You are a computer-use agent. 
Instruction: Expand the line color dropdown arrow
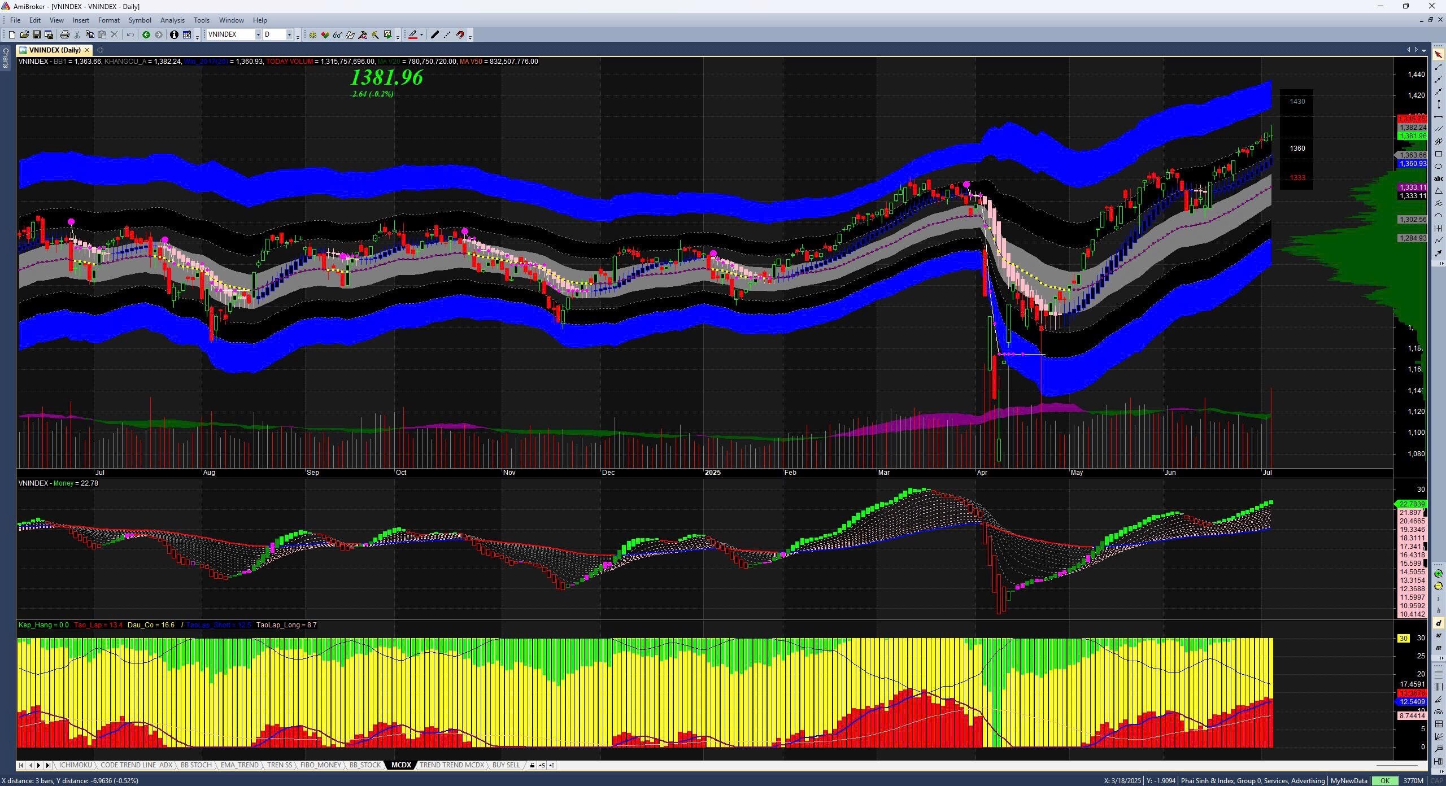point(421,35)
